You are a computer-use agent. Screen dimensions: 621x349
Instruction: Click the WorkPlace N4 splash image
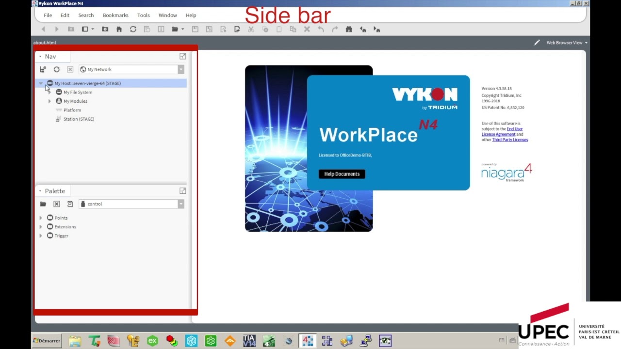pyautogui.click(x=357, y=148)
